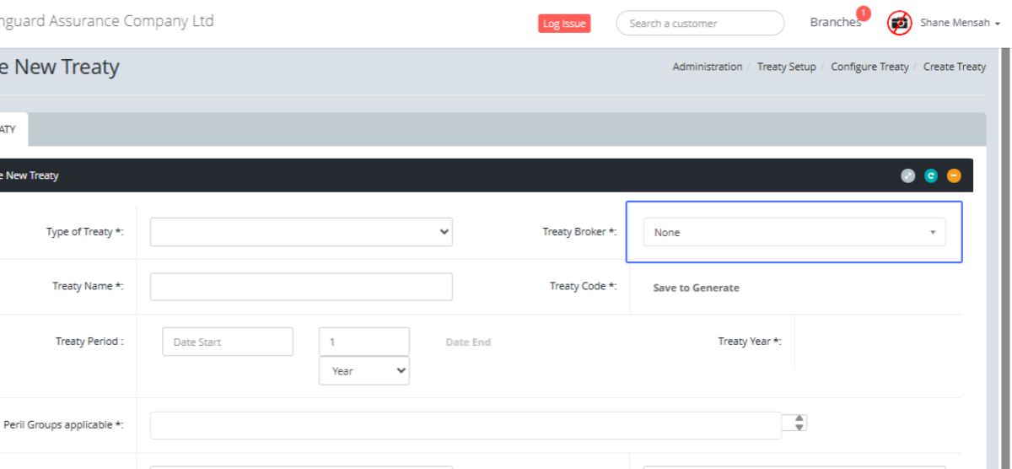Open the Year period unit dropdown
The width and height of the screenshot is (1012, 469).
[363, 371]
